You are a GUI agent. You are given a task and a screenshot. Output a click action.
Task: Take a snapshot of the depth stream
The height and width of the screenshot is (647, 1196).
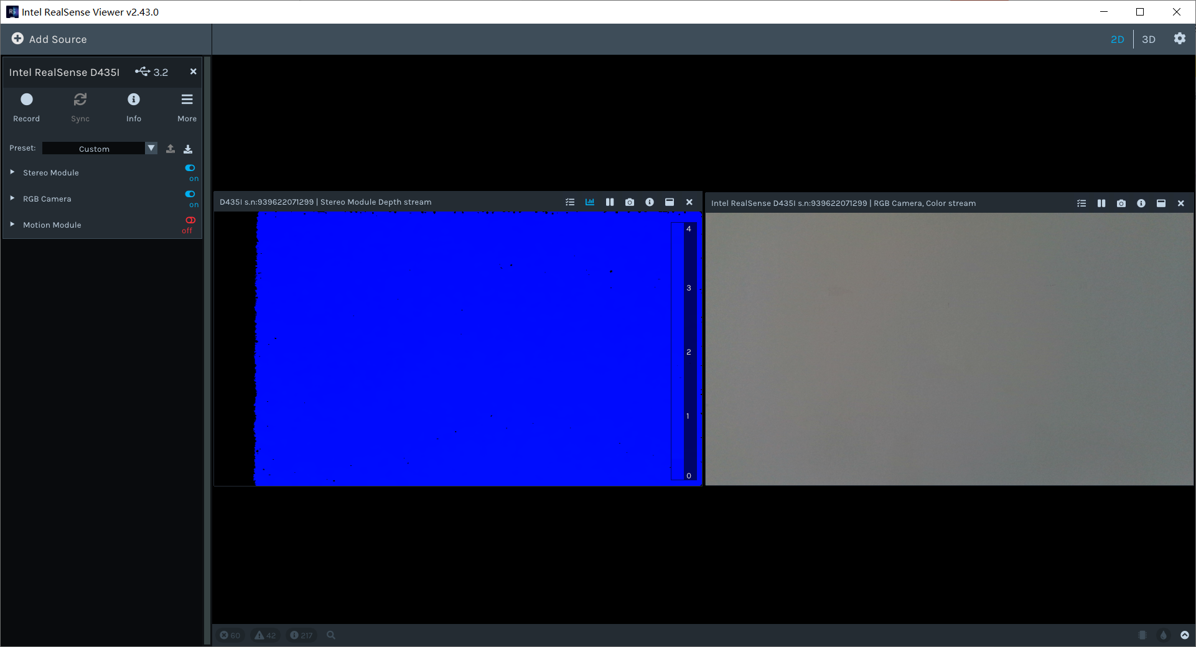pos(630,202)
